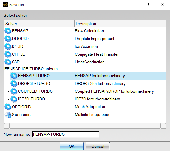Select Sequence solver name
This screenshot has height=151, width=170.
[x=21, y=115]
